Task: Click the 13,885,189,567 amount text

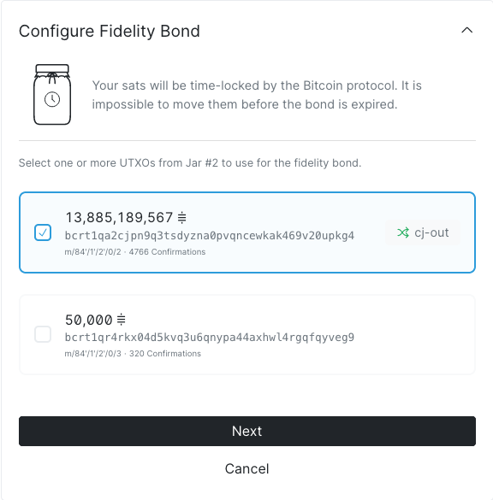Action: [x=119, y=217]
